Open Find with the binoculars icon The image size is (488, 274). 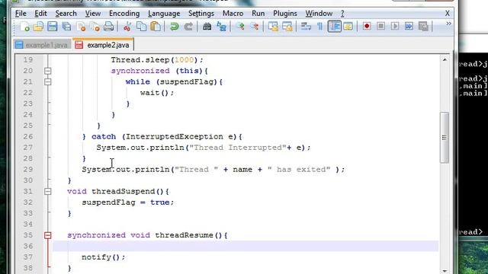tap(207, 27)
